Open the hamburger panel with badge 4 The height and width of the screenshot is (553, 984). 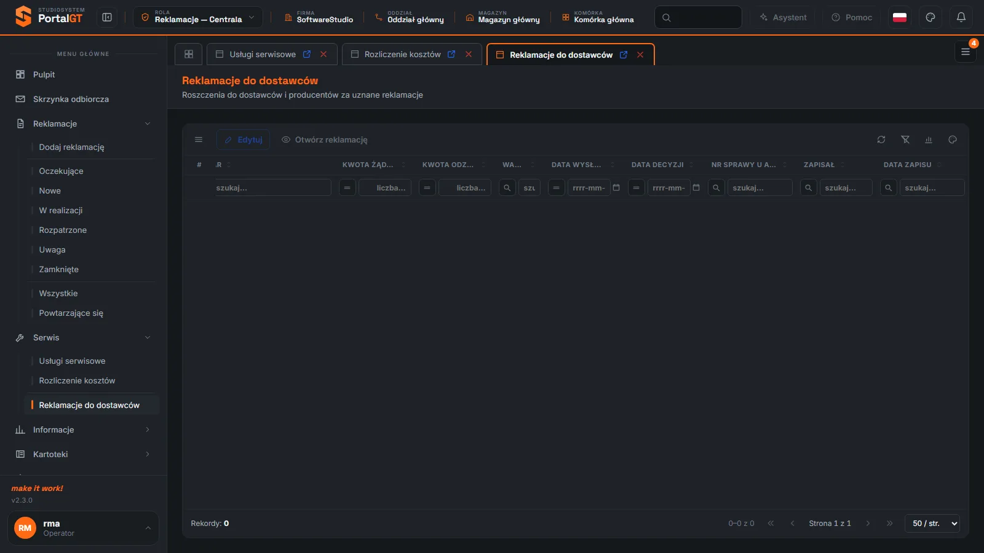(x=966, y=52)
